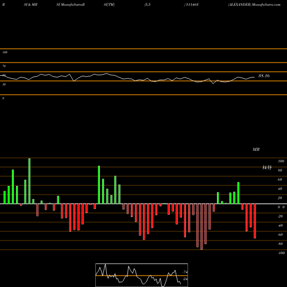This screenshot has height=287, width=287.
Task: Click the last red bar at histogram's right end
Action: [255, 221]
